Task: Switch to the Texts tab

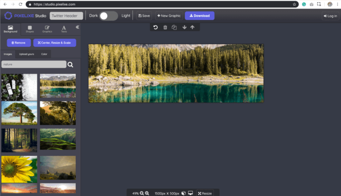Action: tap(64, 29)
